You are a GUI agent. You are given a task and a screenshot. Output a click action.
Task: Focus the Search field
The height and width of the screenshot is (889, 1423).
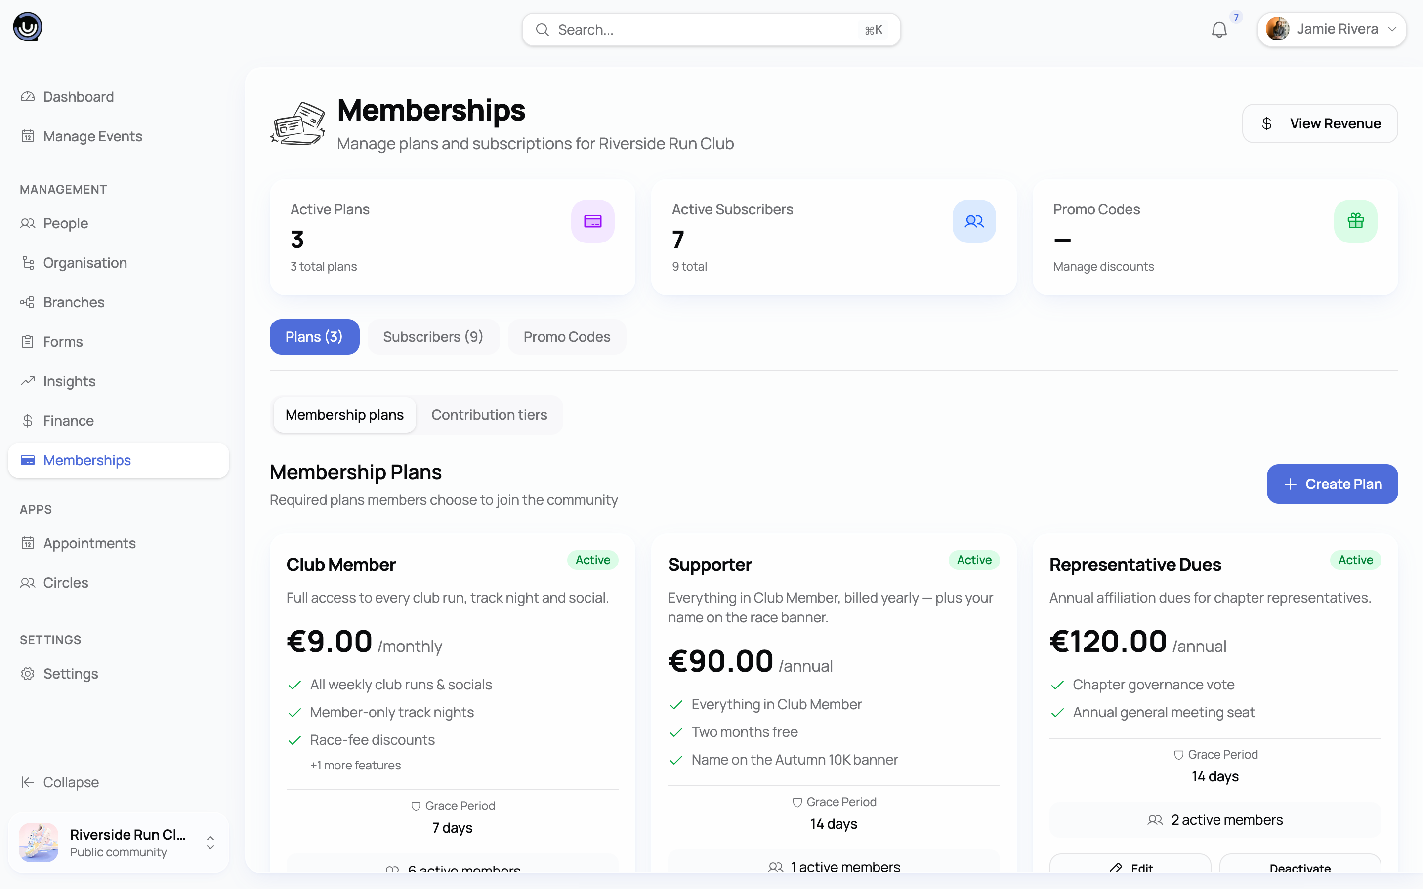711,30
